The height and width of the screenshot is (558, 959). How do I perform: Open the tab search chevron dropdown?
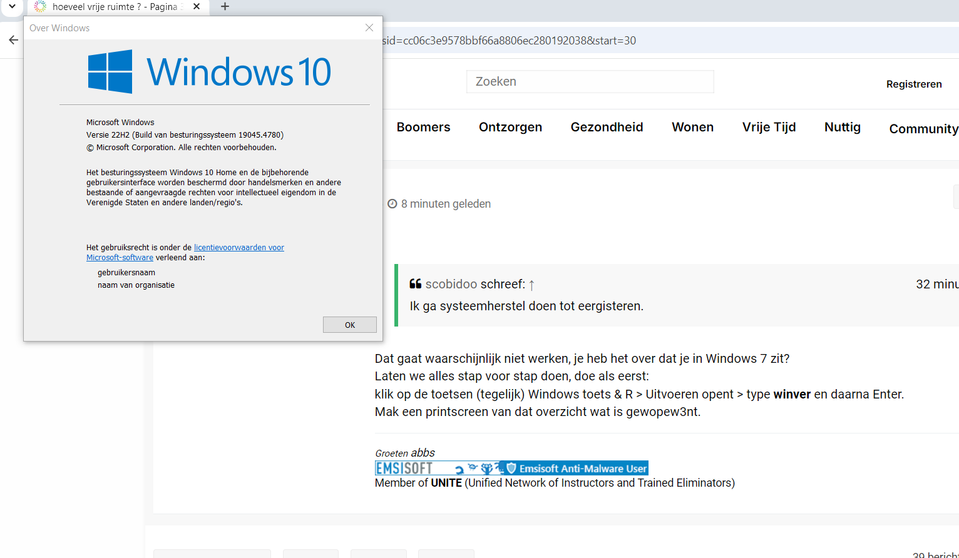pos(12,7)
